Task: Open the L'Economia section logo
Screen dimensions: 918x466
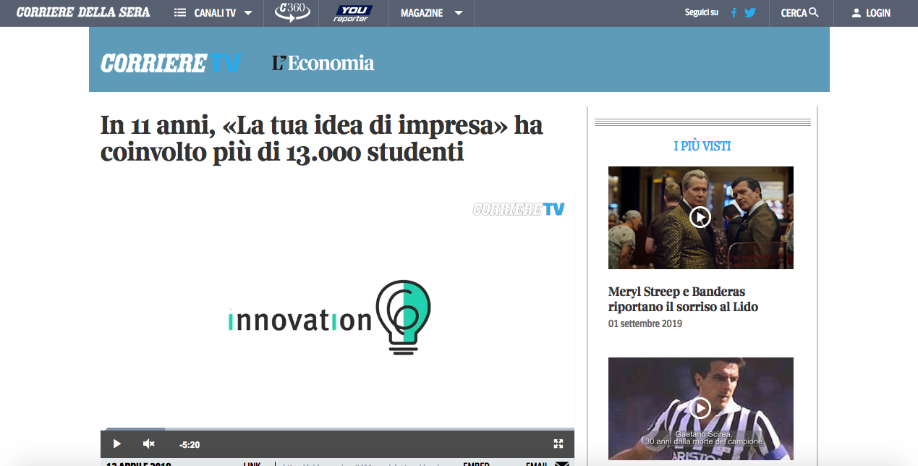Action: [x=323, y=63]
